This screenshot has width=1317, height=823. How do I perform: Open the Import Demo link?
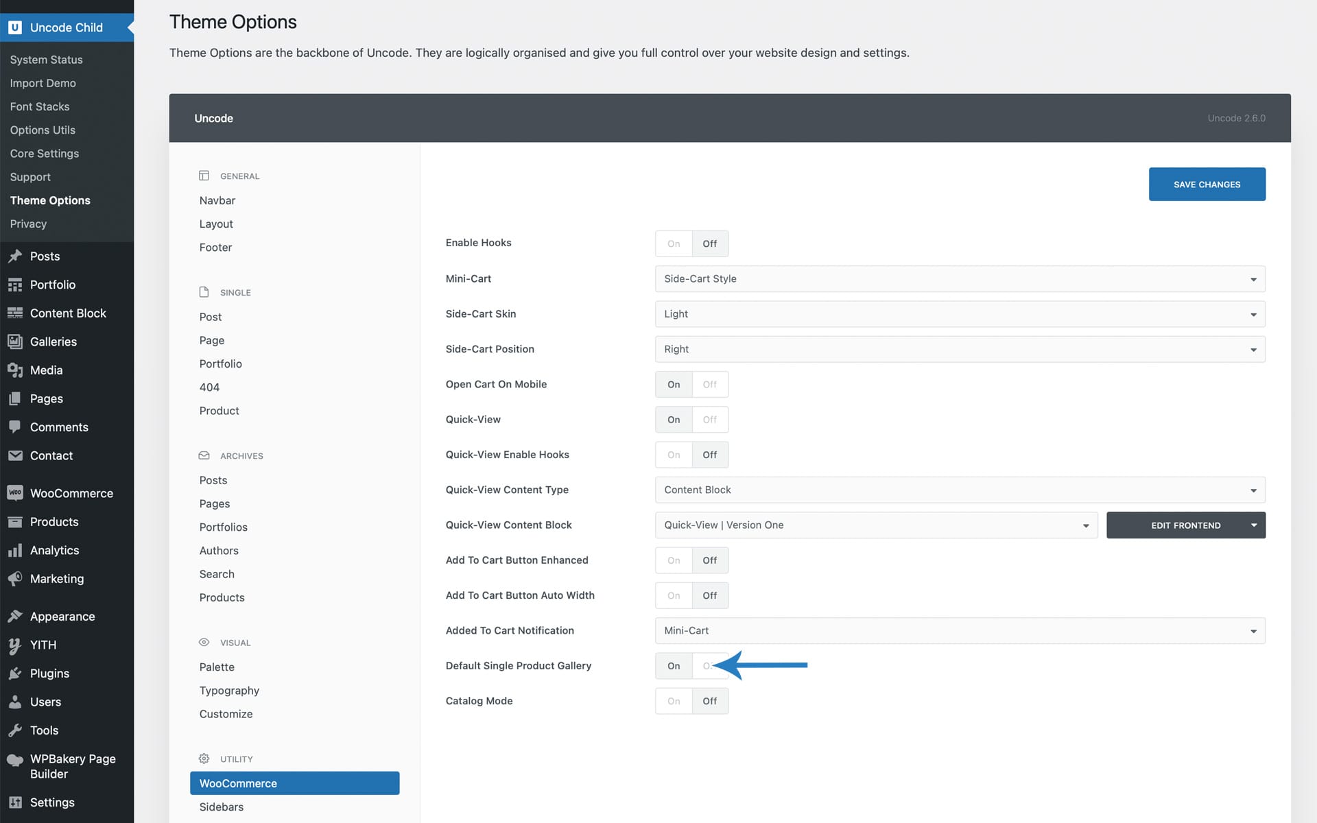pyautogui.click(x=43, y=83)
